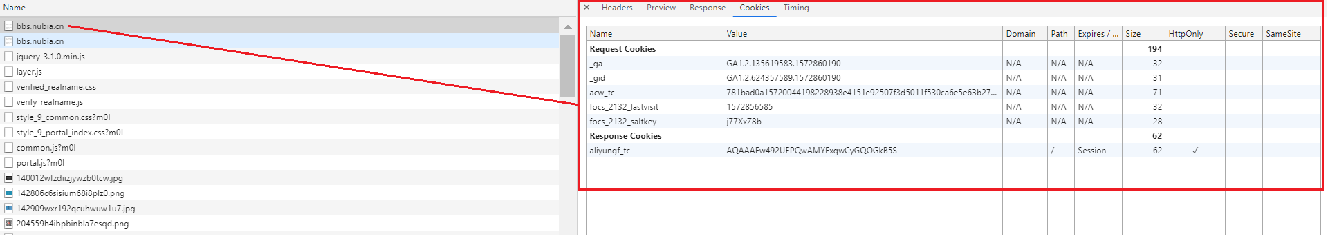The height and width of the screenshot is (252, 1328).
Task: Select the Request Cookies group row
Action: coord(953,48)
